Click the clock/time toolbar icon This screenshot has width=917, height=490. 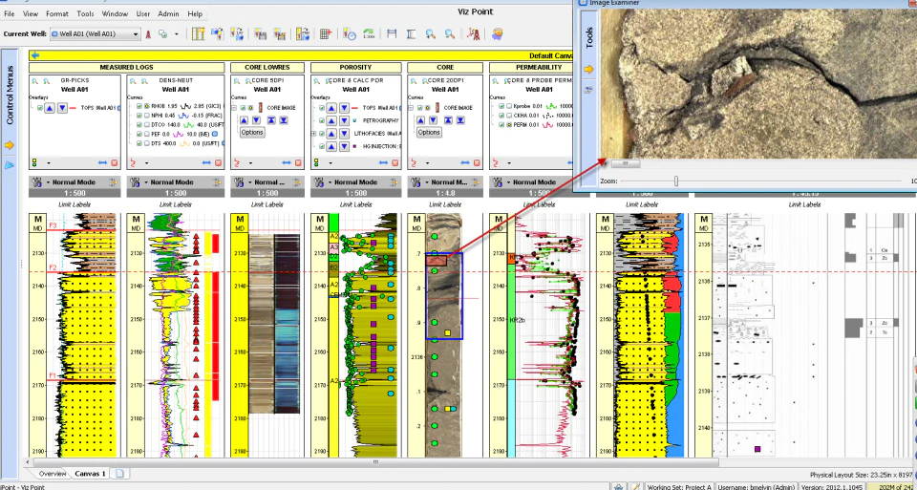(350, 34)
